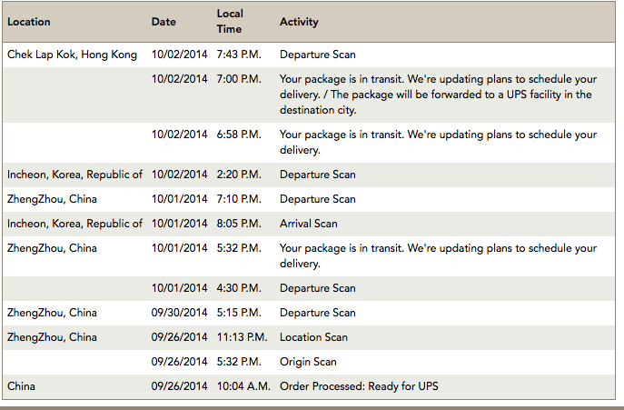Select the Chek Lap Kok, Hong Kong location
The width and height of the screenshot is (624, 410).
point(72,55)
